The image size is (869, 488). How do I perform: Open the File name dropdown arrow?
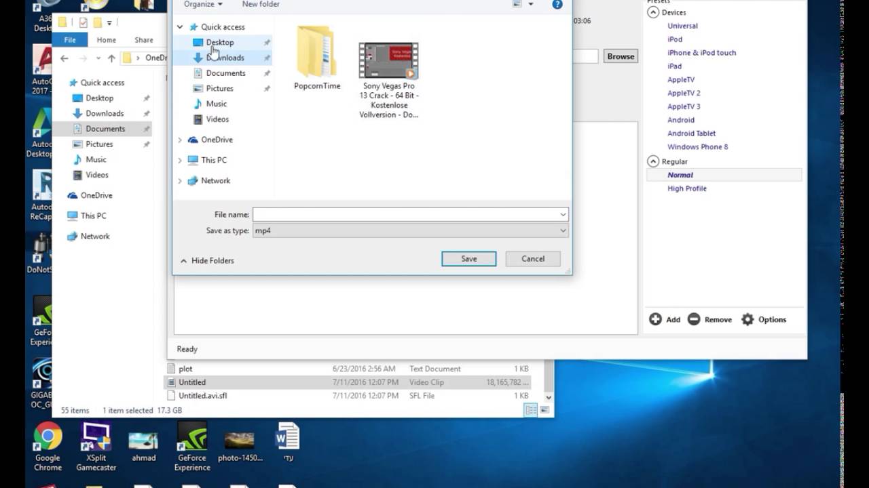[563, 214]
